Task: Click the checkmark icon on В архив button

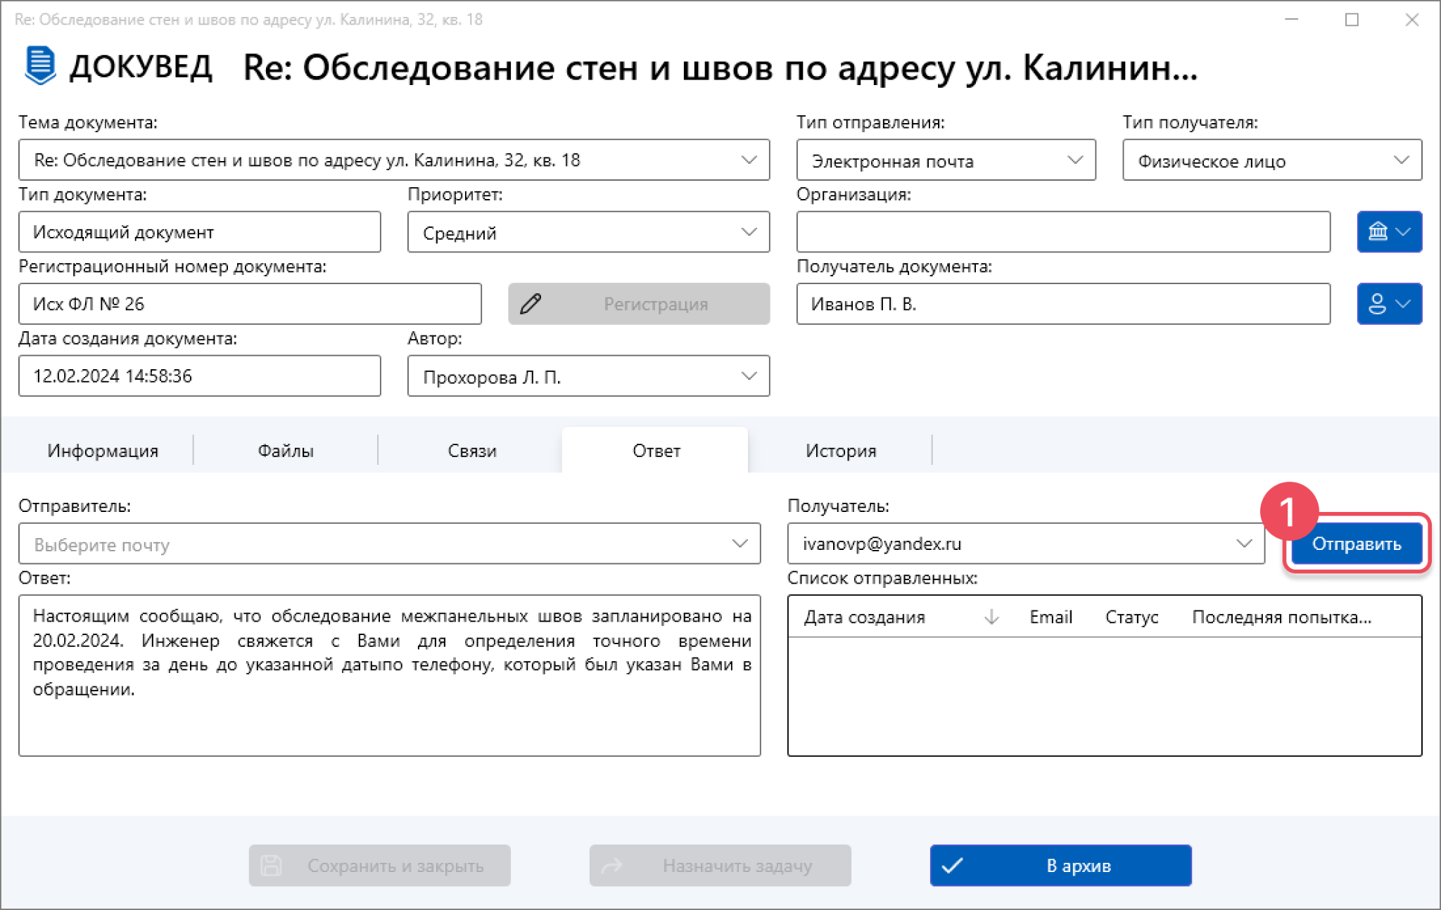Action: [952, 865]
